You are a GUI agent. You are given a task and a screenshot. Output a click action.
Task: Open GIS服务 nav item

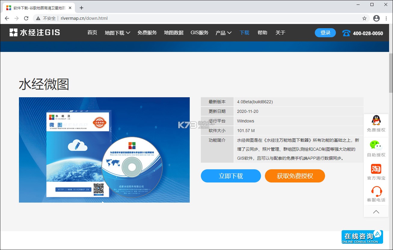199,32
